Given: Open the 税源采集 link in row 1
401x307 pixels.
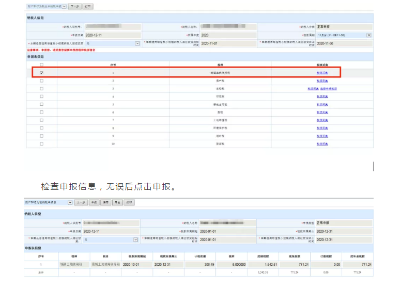Looking at the screenshot, I should coord(322,73).
